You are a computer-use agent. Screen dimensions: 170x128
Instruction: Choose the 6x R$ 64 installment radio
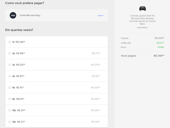coord(10,99)
